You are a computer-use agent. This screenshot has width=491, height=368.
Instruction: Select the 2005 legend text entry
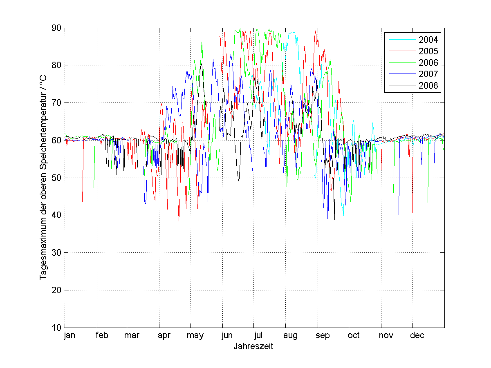[428, 51]
